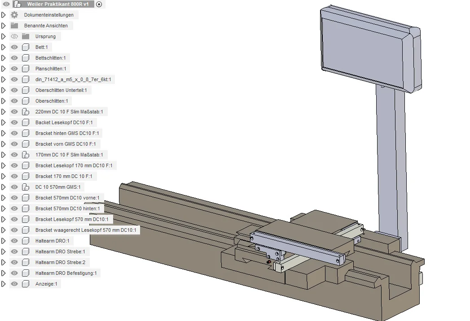Click the component icon of Bett:1
Screen dimensions: 470x321
pyautogui.click(x=26, y=47)
